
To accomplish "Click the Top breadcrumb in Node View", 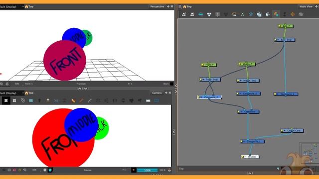I will point(189,6).
